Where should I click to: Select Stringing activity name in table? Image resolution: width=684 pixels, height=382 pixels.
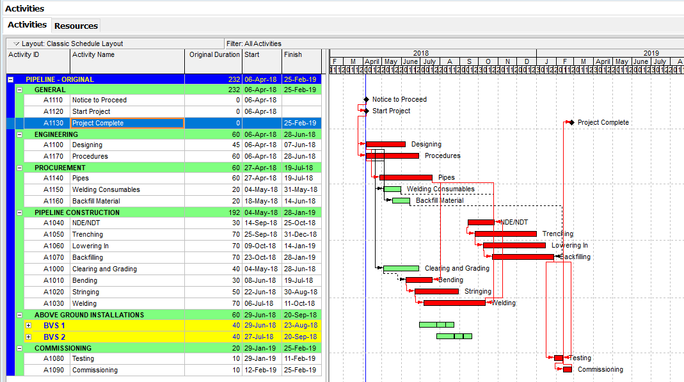pyautogui.click(x=86, y=292)
